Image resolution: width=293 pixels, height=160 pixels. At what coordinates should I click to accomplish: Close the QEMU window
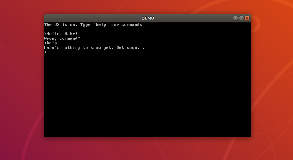[247, 18]
